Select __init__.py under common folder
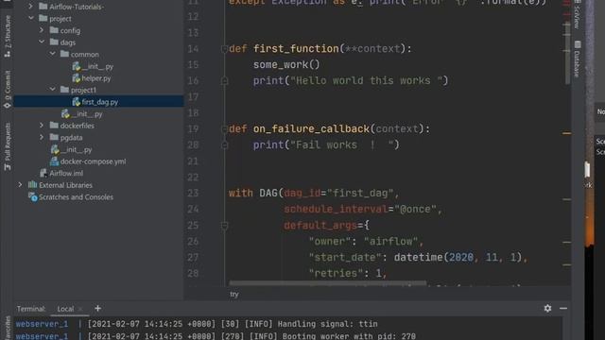 (x=97, y=66)
